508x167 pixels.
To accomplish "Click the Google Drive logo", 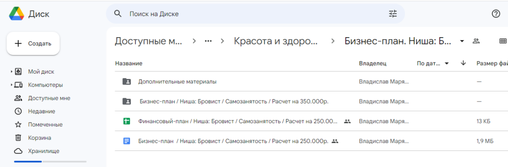I will pyautogui.click(x=17, y=14).
